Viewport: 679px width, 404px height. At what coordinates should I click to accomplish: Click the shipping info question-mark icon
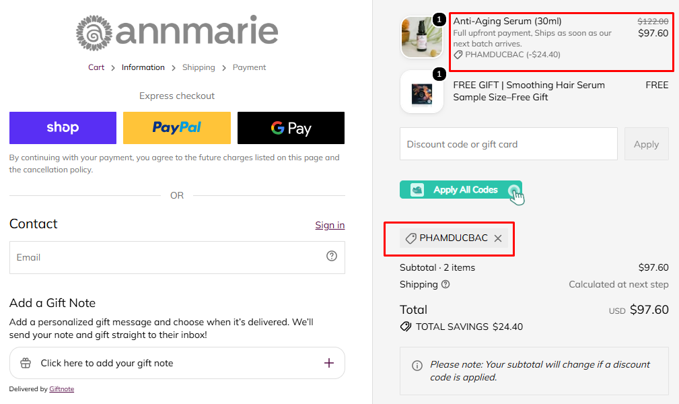coord(445,284)
